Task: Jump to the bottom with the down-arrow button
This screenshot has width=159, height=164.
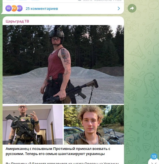Action: pyautogui.click(x=154, y=162)
